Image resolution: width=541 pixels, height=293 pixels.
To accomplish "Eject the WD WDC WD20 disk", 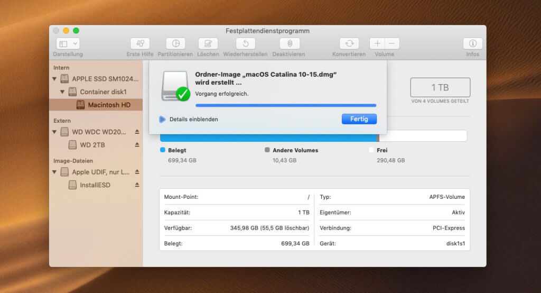I will tap(137, 132).
